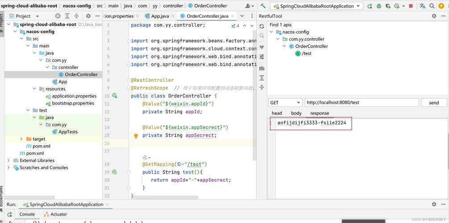Rerun SpringCloudAlibabaRootApplication from the toolbar
Viewport: 449px width, 223px height.
[370, 6]
